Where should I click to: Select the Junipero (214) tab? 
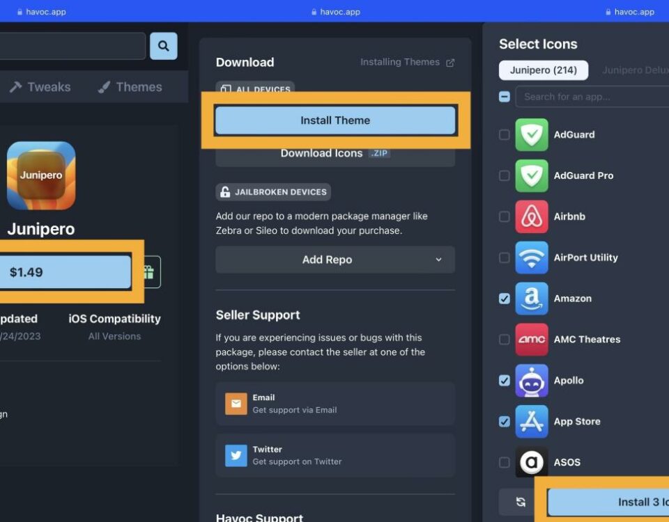(x=543, y=70)
